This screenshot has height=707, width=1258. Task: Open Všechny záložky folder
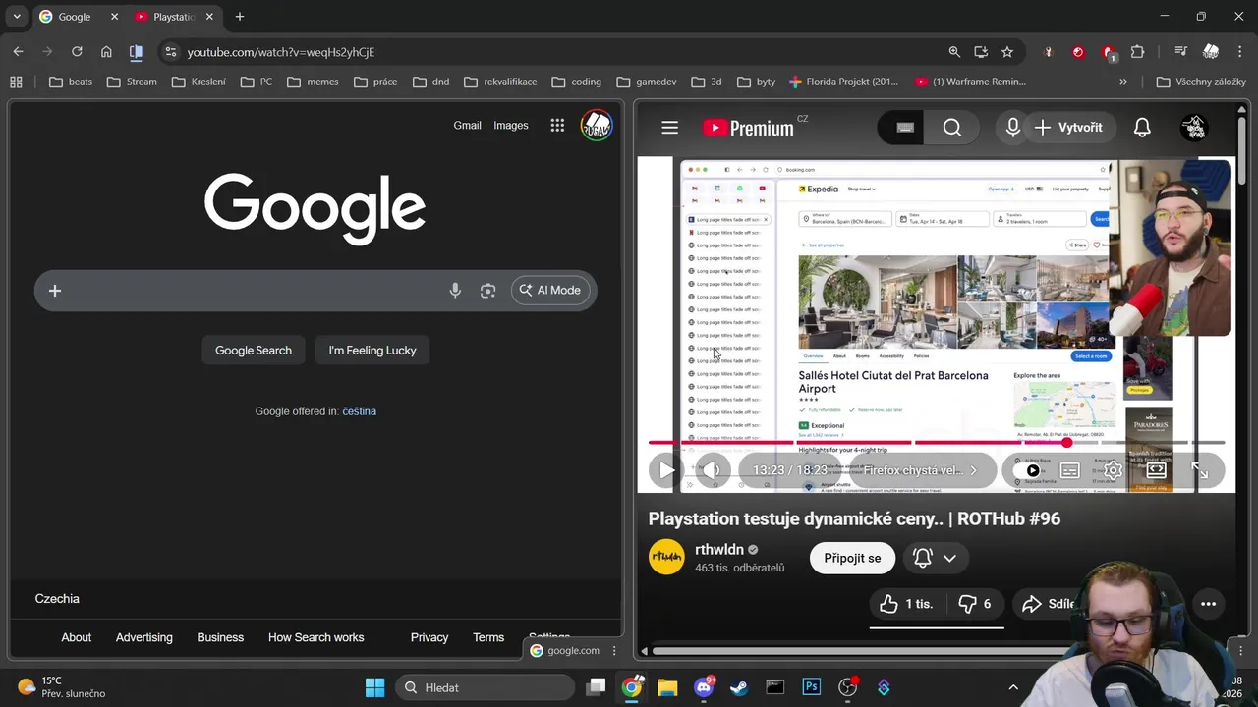[x=1201, y=82]
